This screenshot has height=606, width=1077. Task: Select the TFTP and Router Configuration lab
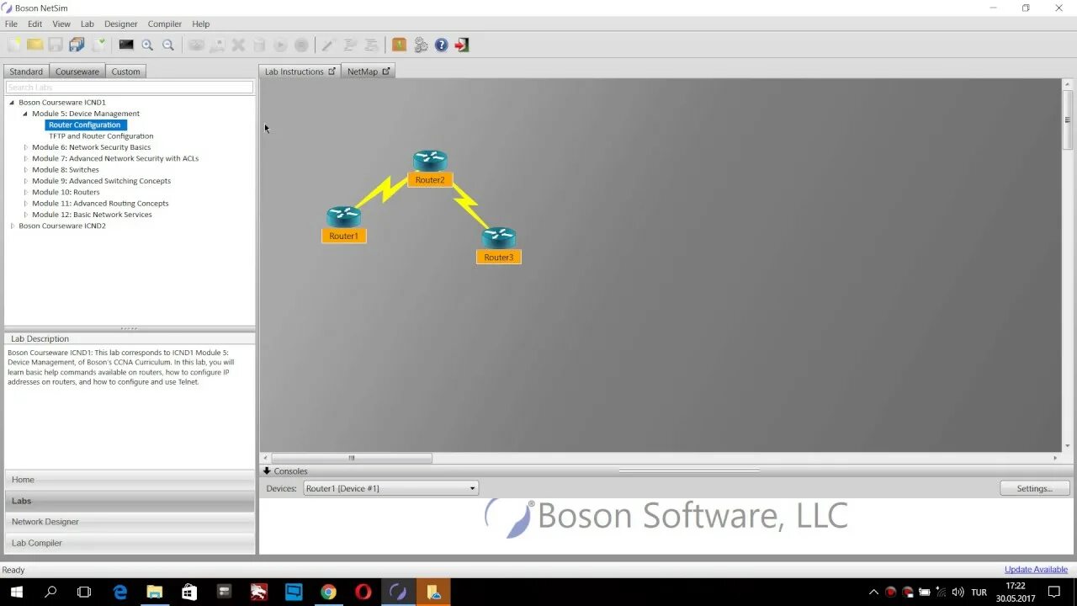101,136
